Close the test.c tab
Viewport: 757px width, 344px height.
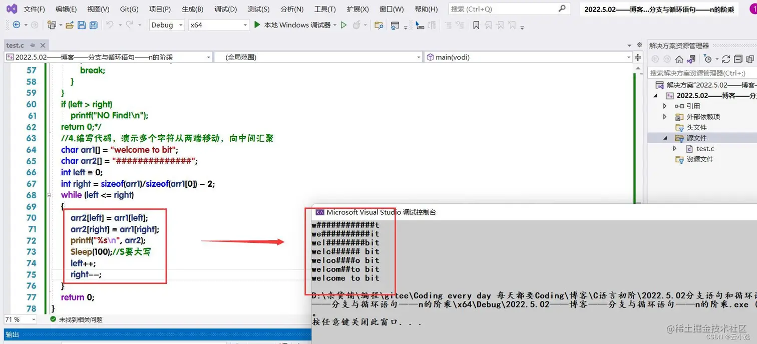(x=43, y=45)
